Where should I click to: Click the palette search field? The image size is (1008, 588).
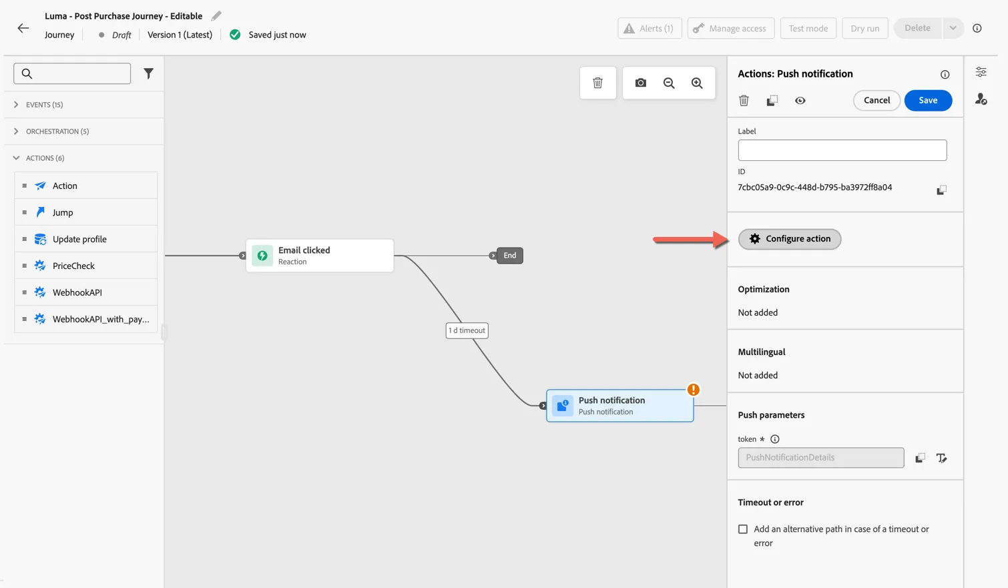(72, 73)
